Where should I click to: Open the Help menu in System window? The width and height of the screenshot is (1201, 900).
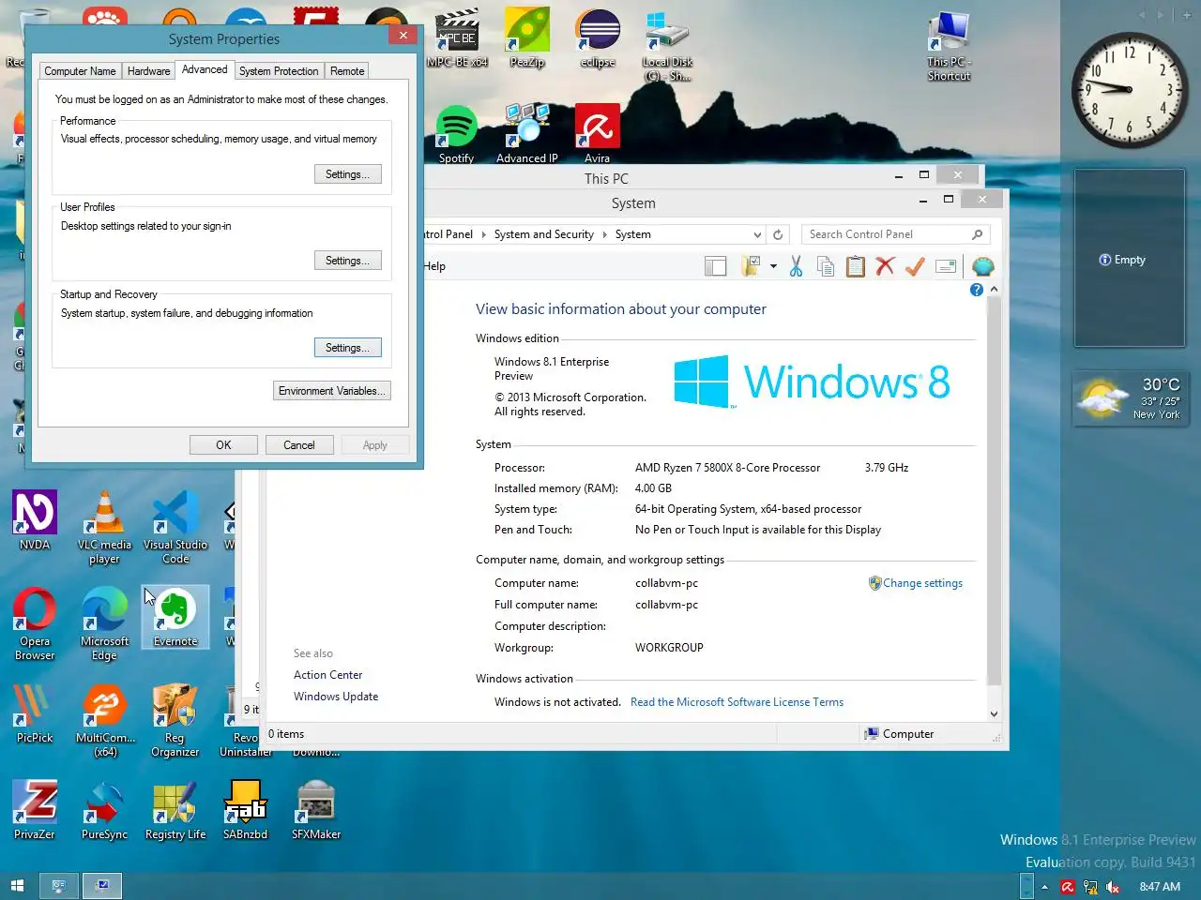[x=433, y=266]
